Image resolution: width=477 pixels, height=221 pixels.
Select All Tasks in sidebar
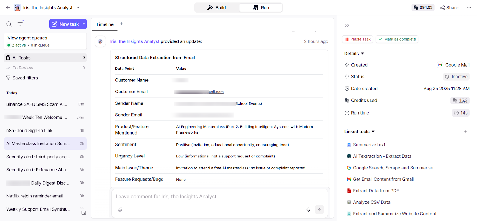45,58
